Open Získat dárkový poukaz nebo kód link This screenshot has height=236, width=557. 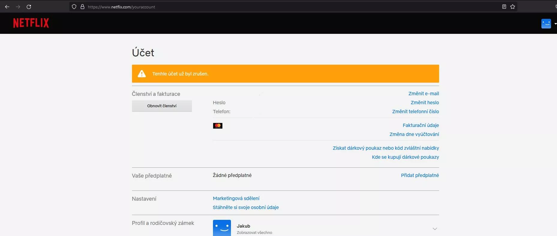386,148
